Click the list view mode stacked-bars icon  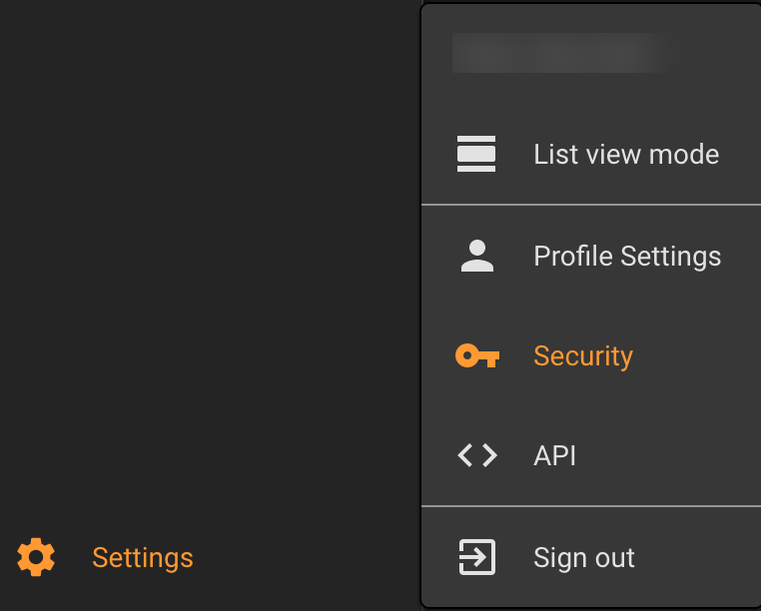[476, 154]
